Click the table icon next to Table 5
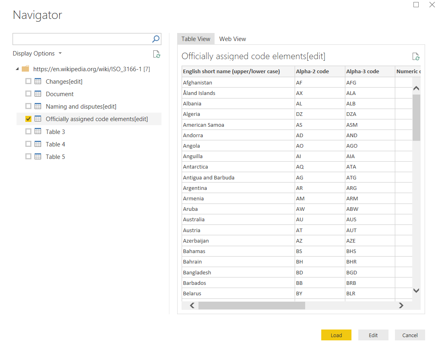This screenshot has height=346, width=438. click(38, 157)
